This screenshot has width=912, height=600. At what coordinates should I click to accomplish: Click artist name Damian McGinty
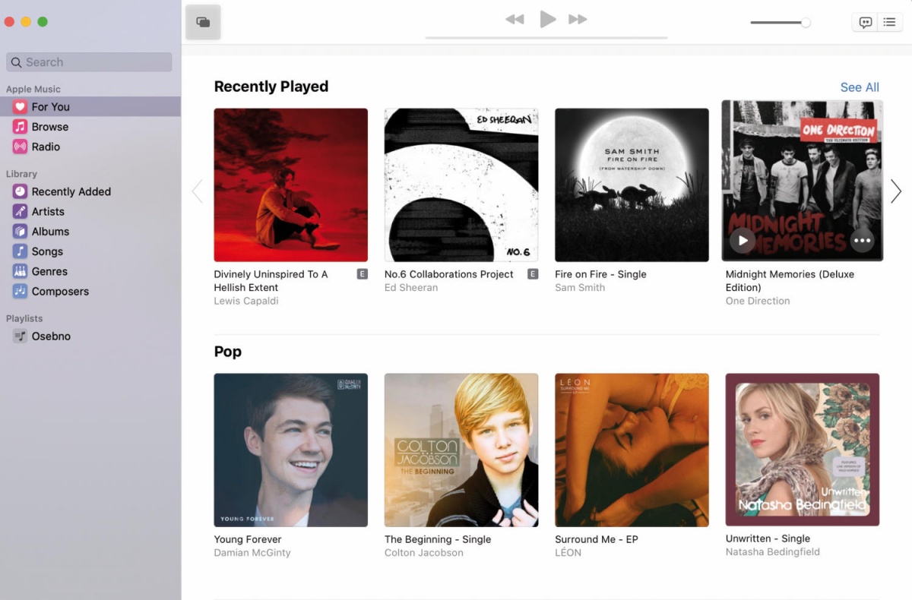pyautogui.click(x=252, y=553)
